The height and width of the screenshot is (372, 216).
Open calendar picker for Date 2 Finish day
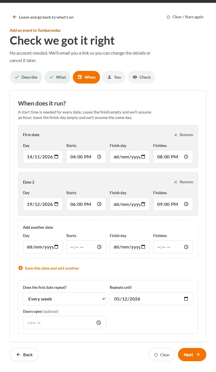143,204
